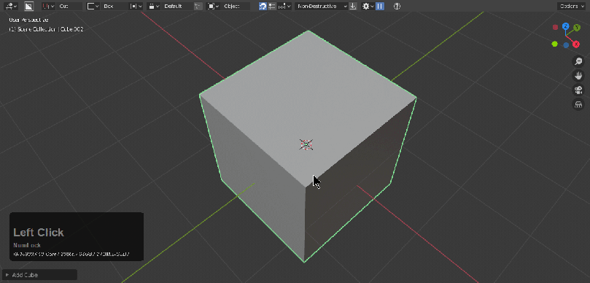This screenshot has width=590, height=283.
Task: Click the Left Click screencast text
Action: (39, 233)
